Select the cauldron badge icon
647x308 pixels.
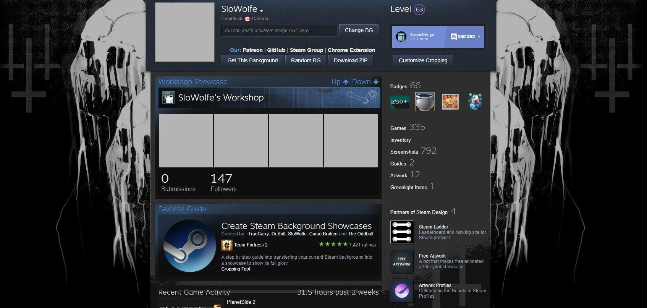click(425, 102)
